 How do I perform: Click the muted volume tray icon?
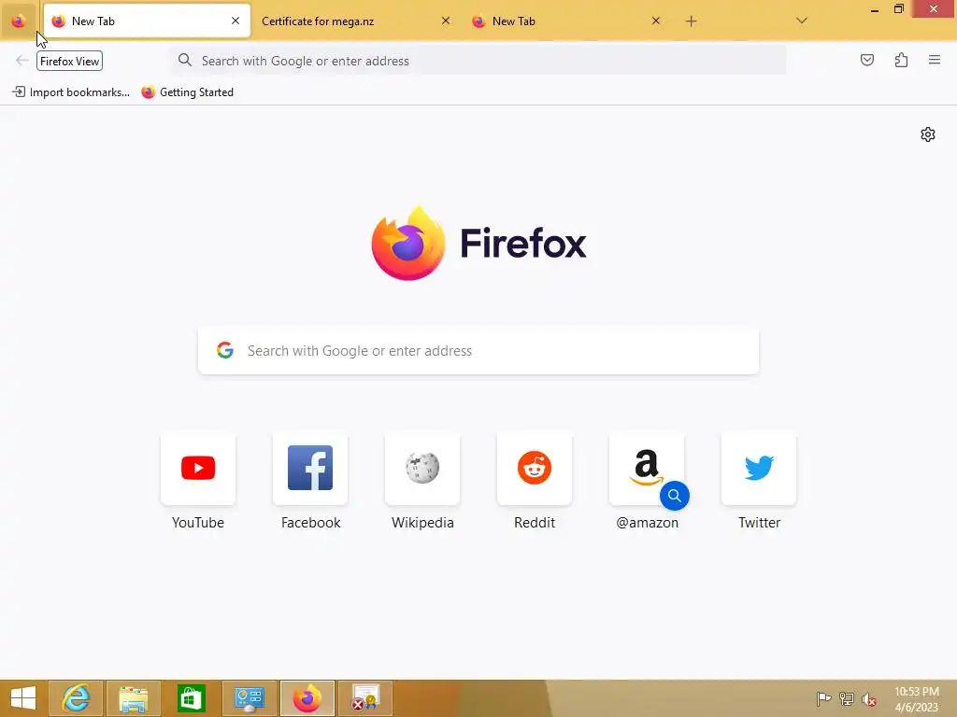pos(868,698)
